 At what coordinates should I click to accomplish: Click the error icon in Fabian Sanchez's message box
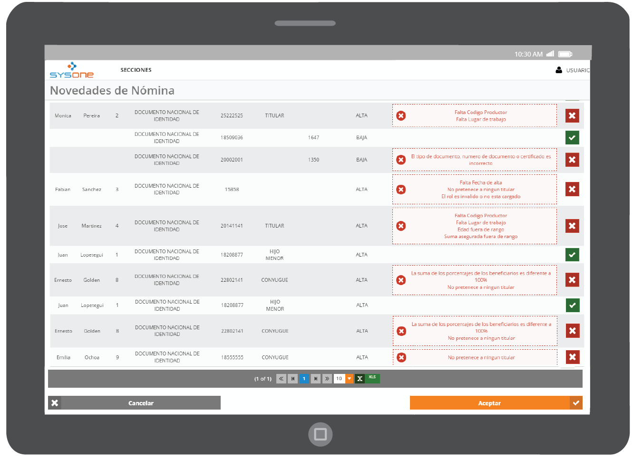pyautogui.click(x=401, y=190)
